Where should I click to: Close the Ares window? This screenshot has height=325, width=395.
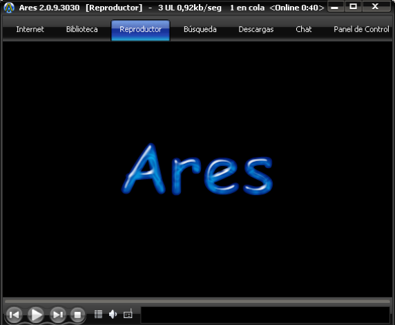pos(376,6)
